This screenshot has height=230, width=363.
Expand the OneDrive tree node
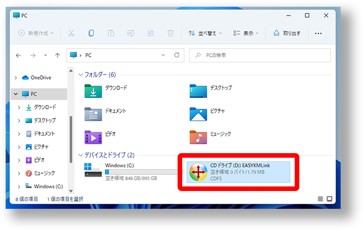[x=16, y=78]
